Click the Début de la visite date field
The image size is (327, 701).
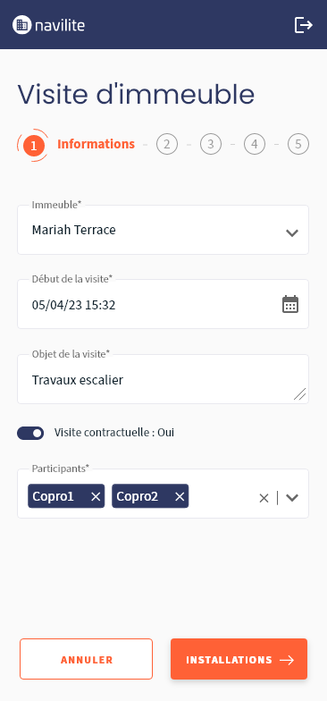click(x=163, y=304)
